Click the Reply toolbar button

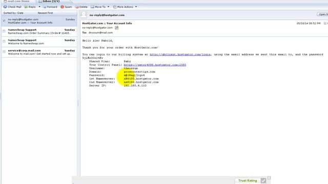click(30, 7)
